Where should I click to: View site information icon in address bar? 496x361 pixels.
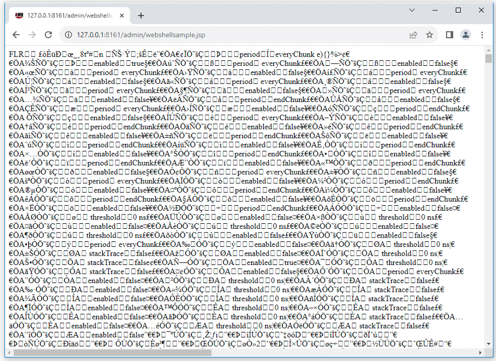tap(68, 35)
